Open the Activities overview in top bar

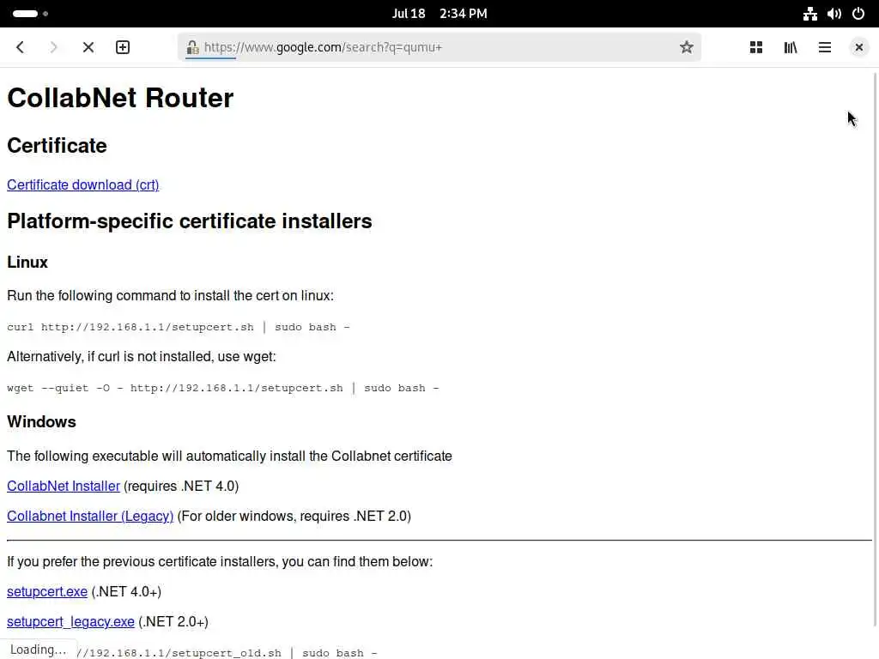[x=30, y=14]
